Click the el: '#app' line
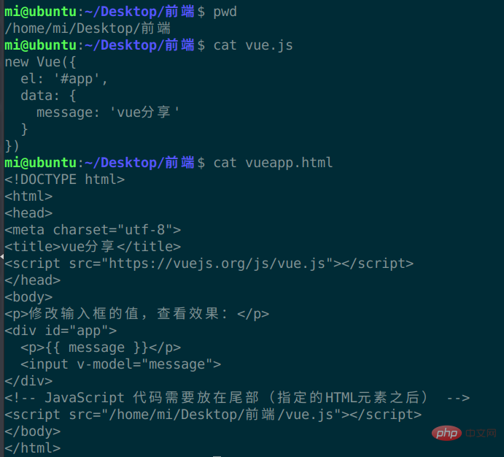The image size is (504, 457). click(64, 79)
